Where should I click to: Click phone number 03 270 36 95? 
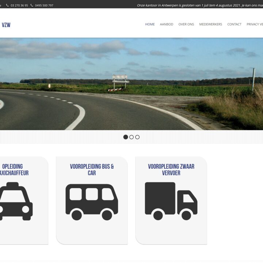point(19,5)
